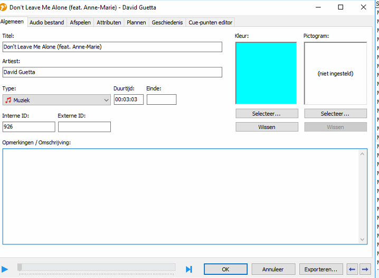
Task: Confirm with the OK button
Action: click(x=225, y=269)
